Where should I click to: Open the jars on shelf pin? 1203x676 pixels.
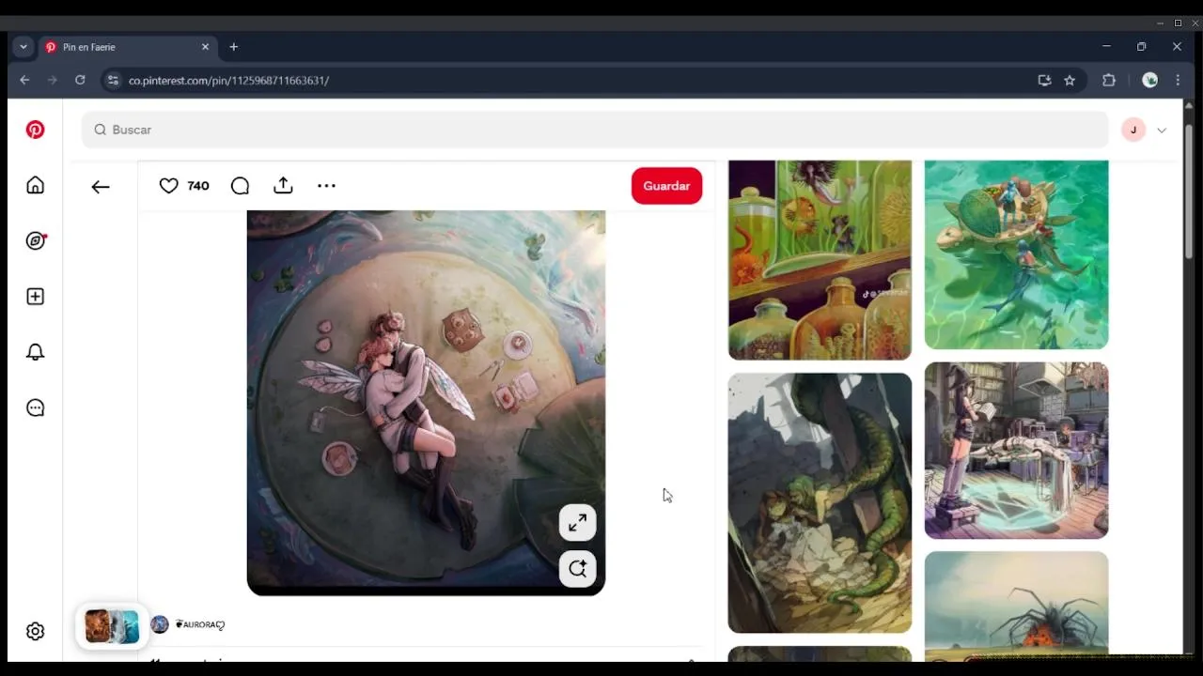(x=820, y=260)
